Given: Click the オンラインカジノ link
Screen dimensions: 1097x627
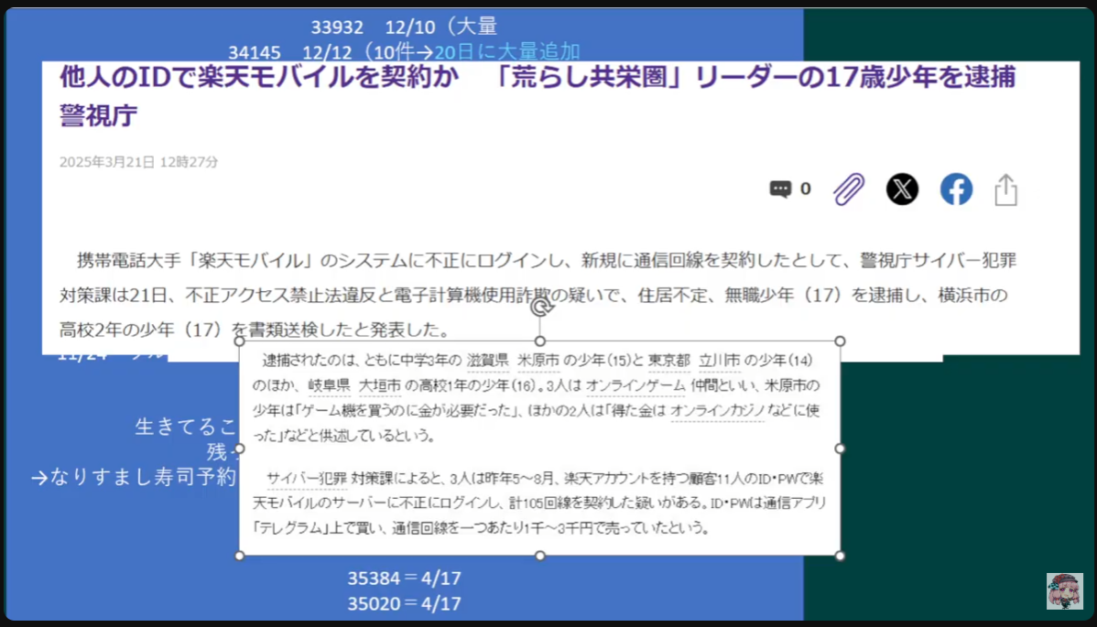Looking at the screenshot, I should [717, 411].
